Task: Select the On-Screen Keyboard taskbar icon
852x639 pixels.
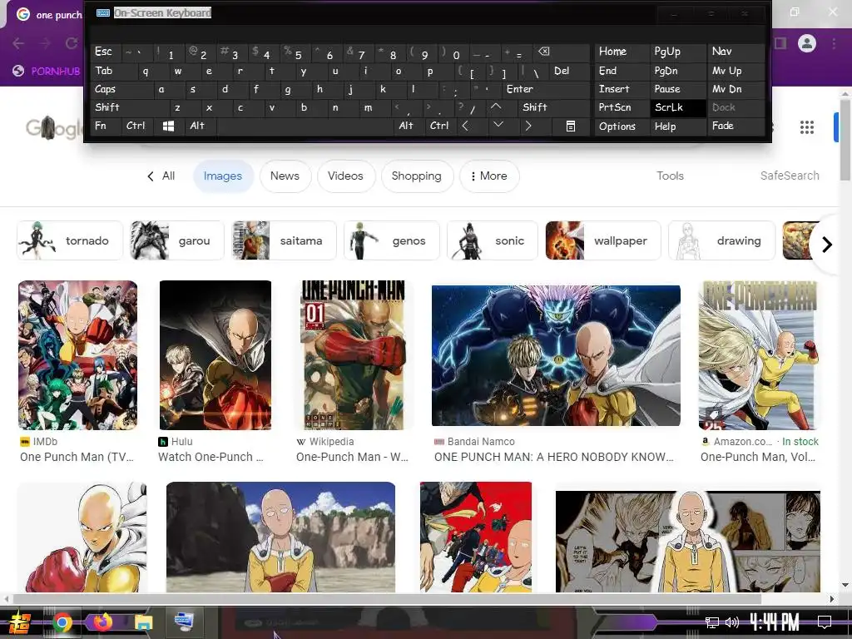Action: coord(184,621)
